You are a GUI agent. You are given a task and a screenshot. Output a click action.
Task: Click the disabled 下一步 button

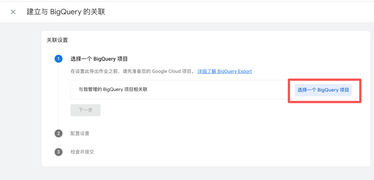click(86, 110)
